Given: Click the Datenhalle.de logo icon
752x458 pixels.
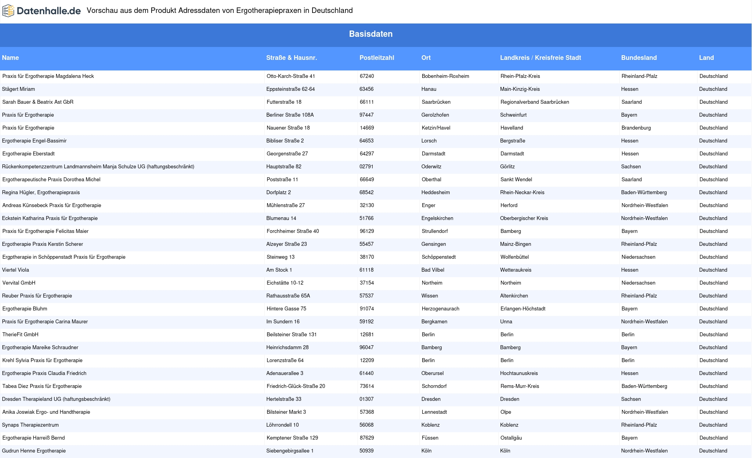Looking at the screenshot, I should (x=8, y=11).
